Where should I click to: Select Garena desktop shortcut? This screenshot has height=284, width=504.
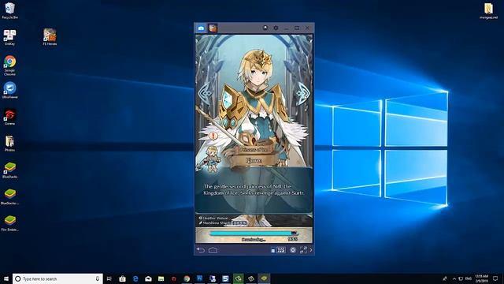point(9,117)
